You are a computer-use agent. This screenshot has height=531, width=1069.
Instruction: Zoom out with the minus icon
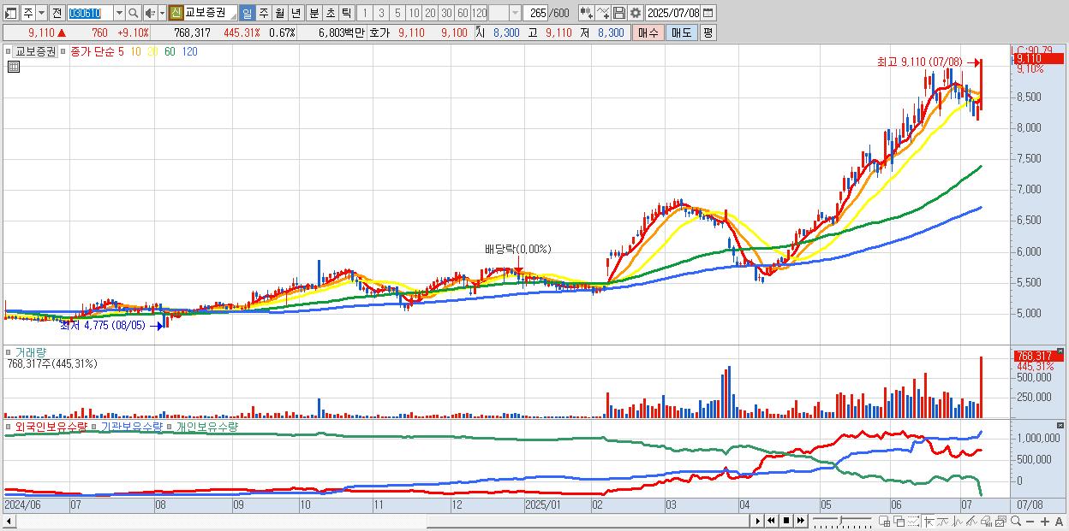pyautogui.click(x=1030, y=522)
